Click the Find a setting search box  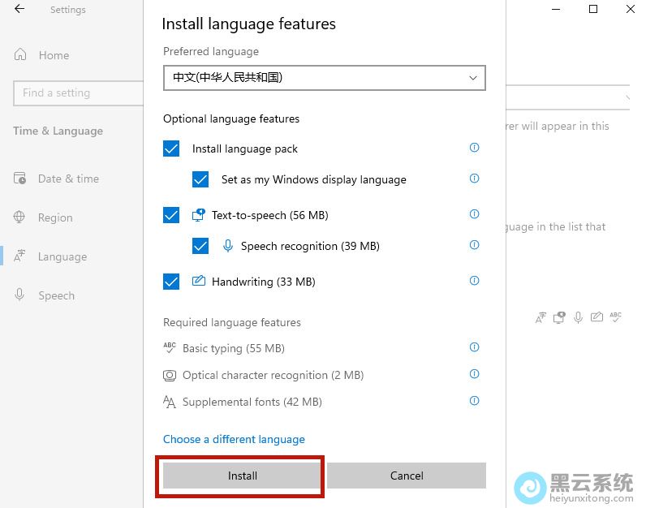point(77,93)
